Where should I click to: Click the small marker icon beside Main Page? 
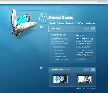[41, 27]
